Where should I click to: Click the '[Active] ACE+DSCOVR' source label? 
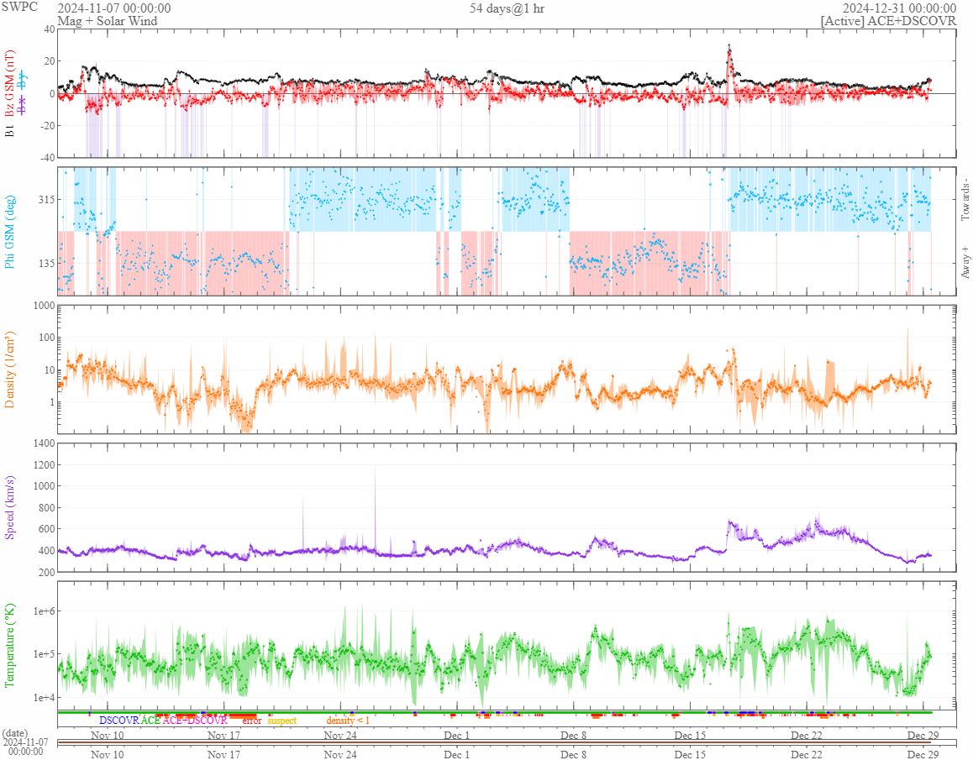(888, 20)
